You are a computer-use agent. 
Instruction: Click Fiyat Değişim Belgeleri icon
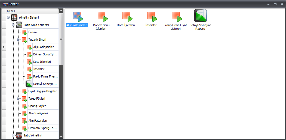pyautogui.click(x=24, y=91)
